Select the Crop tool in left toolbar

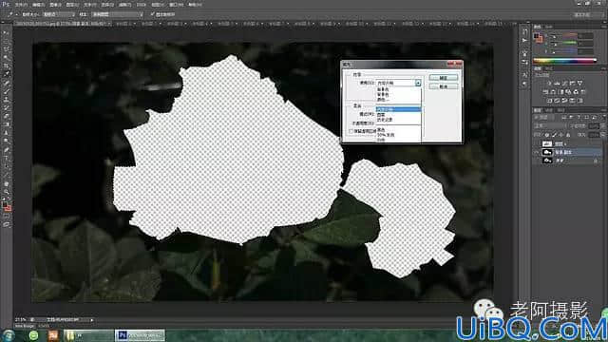(x=7, y=66)
